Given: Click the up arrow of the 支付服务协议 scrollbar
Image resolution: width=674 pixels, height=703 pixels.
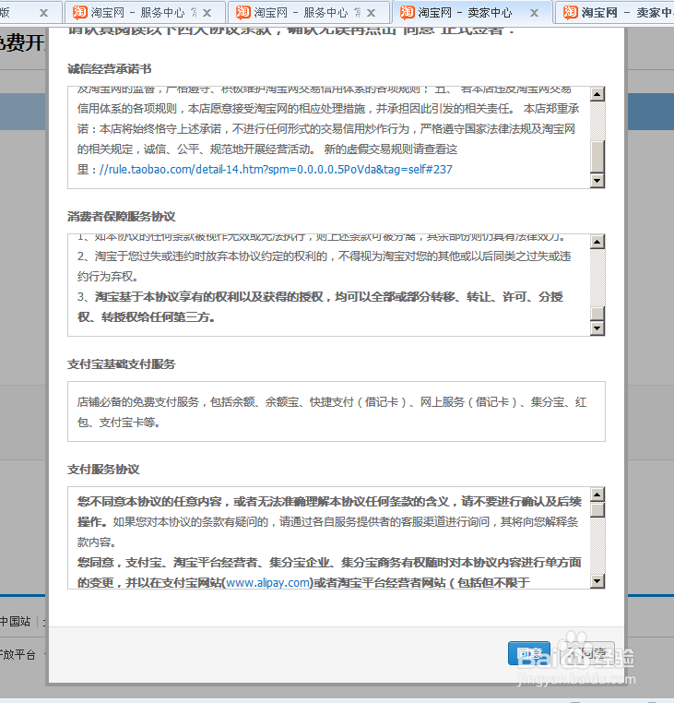Looking at the screenshot, I should click(597, 494).
